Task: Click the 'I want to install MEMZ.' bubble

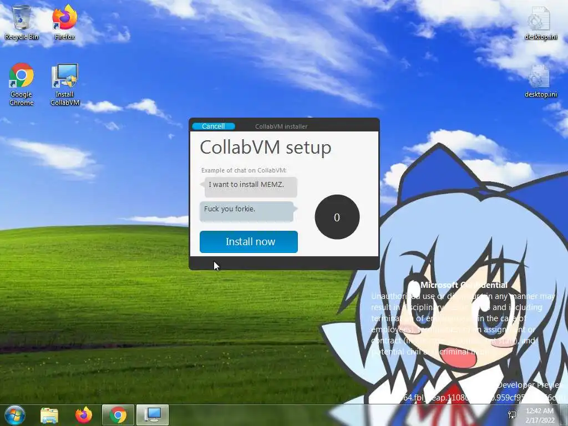Action: point(249,186)
